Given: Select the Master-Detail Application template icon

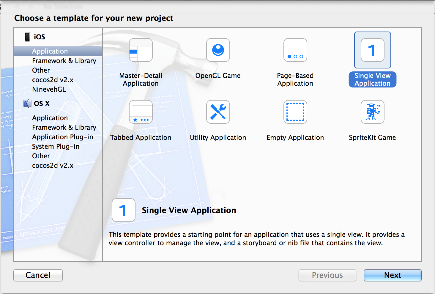Looking at the screenshot, I should 141,50.
